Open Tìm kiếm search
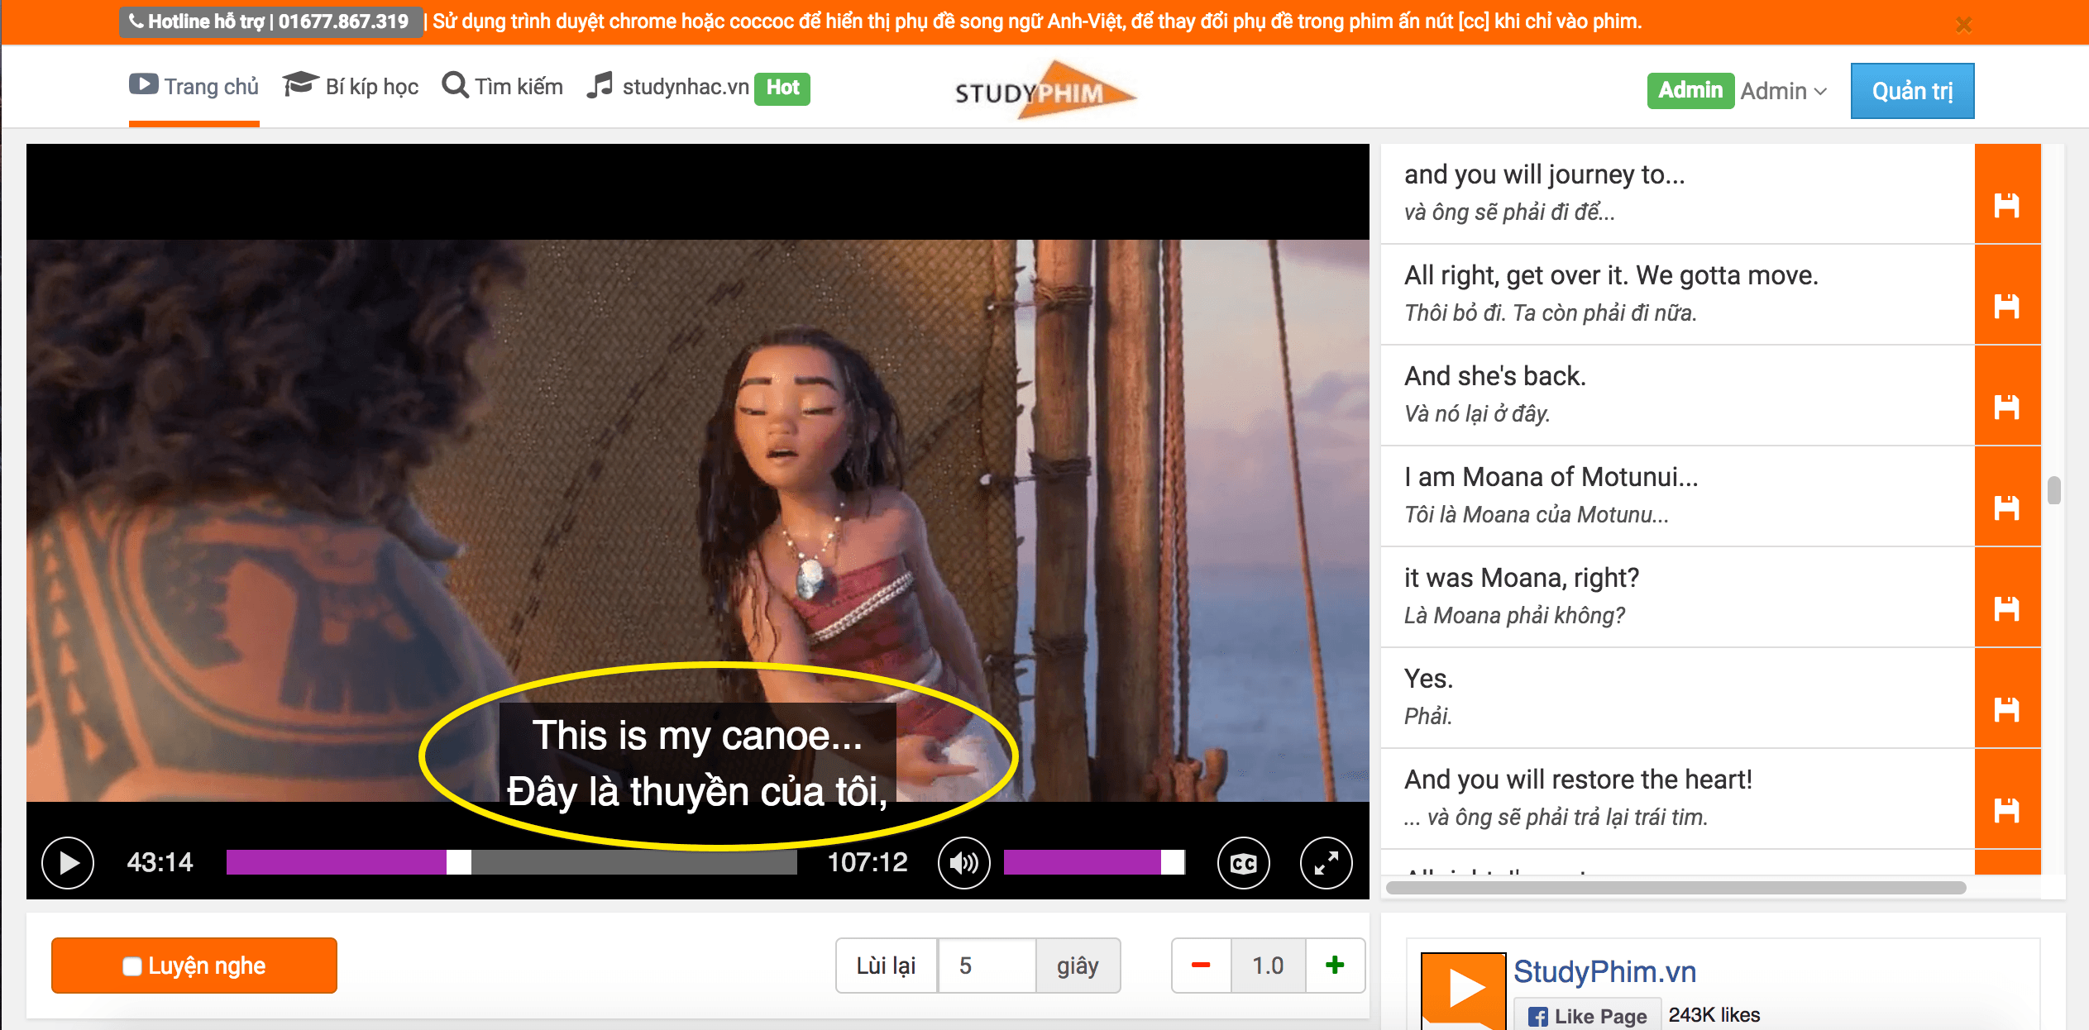Screen dimensions: 2089x1030 coord(502,87)
